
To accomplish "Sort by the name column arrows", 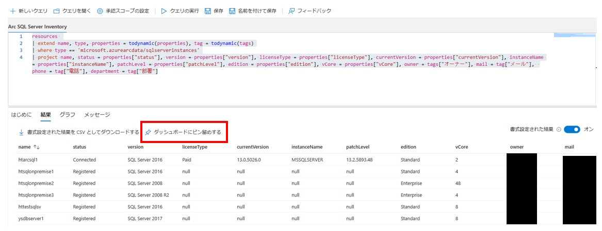I will tap(37, 147).
